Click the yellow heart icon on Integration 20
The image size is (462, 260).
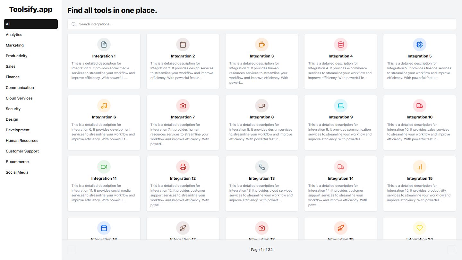point(420,228)
